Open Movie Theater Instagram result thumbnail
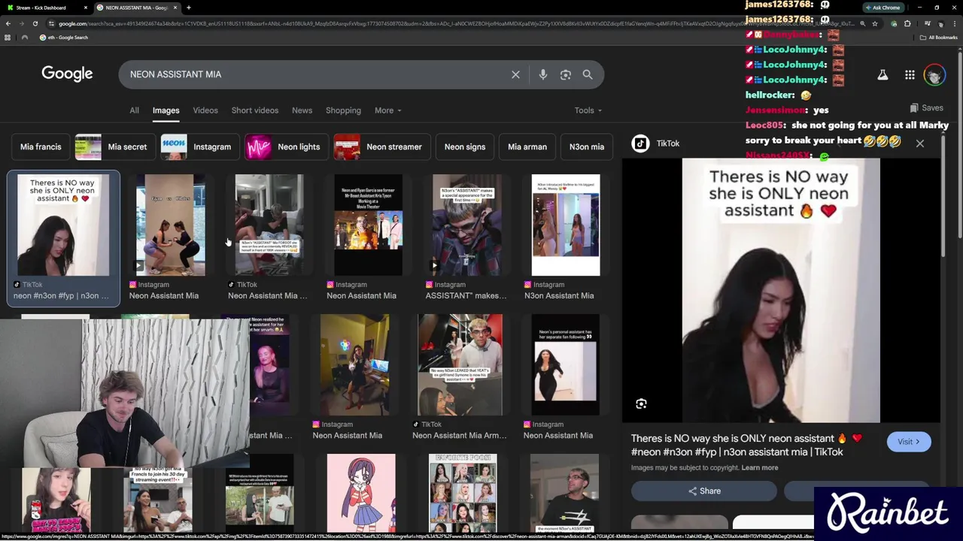The width and height of the screenshot is (963, 541). 368,225
